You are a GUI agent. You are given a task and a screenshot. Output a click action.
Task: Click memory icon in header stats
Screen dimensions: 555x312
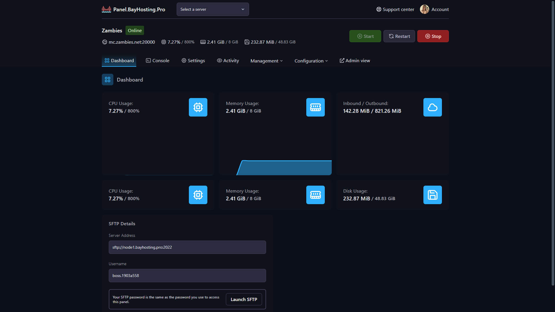pos(203,42)
